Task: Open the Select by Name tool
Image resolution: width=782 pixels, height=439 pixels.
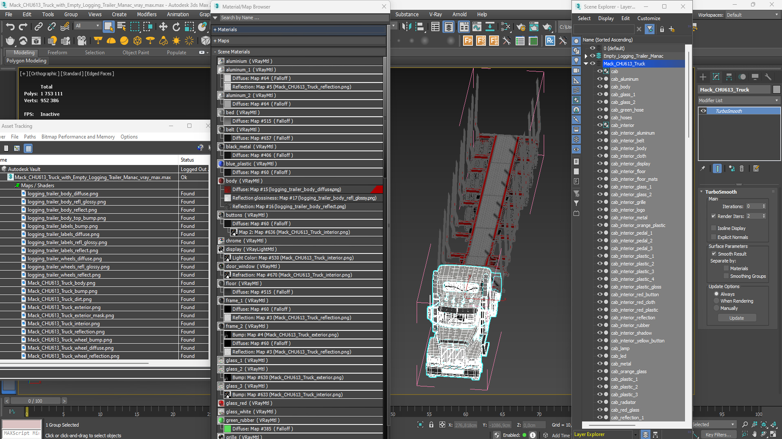Action: (x=121, y=27)
